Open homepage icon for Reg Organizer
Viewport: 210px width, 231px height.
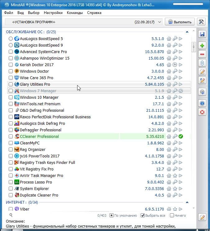[169, 150]
